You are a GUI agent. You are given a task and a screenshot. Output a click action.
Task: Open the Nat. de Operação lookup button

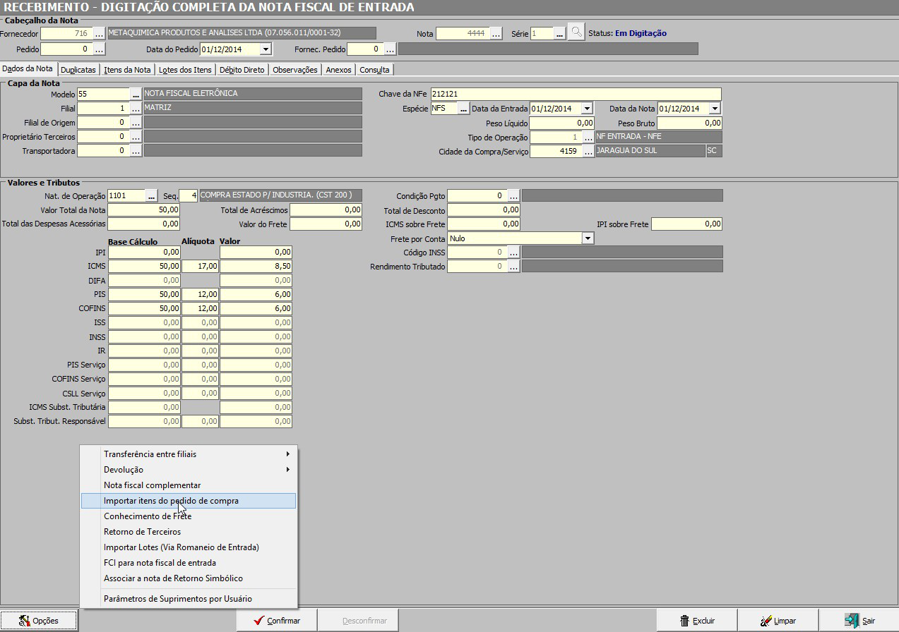[151, 195]
